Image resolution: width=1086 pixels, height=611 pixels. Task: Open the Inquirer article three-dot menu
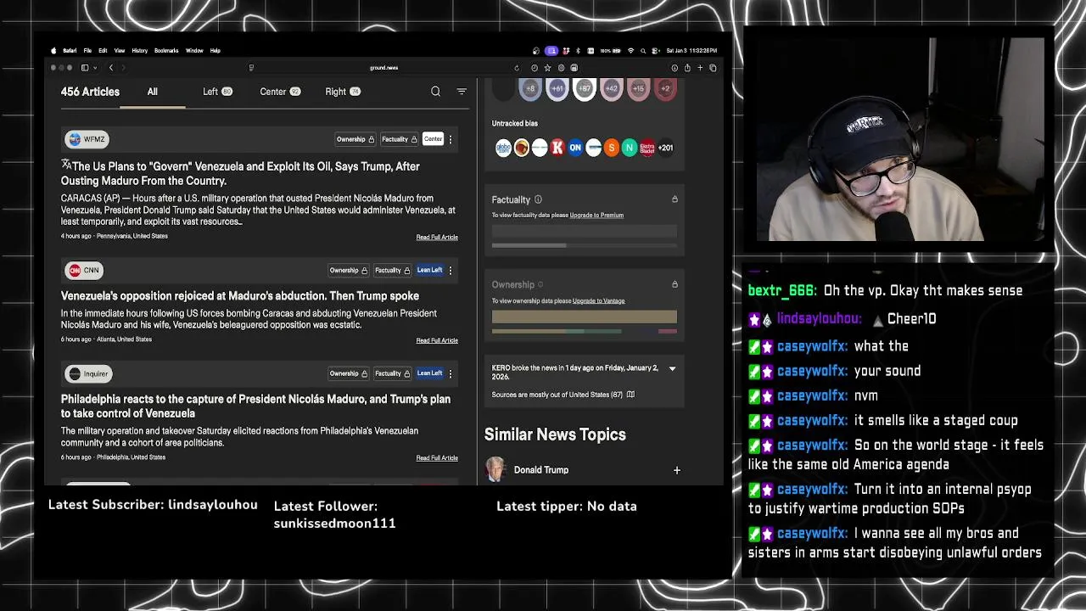tap(451, 373)
